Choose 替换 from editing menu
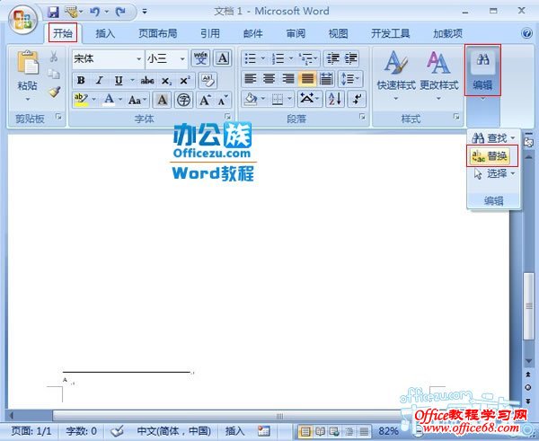Screen dimensions: 539x441 [x=491, y=156]
